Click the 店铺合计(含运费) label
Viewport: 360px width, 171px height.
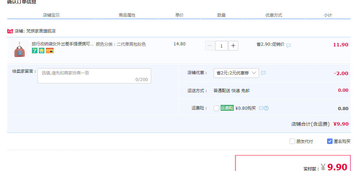(310, 124)
